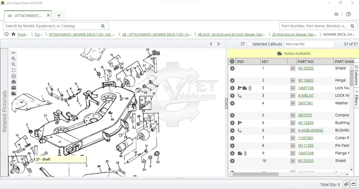Click the KEY column header

[274, 61]
